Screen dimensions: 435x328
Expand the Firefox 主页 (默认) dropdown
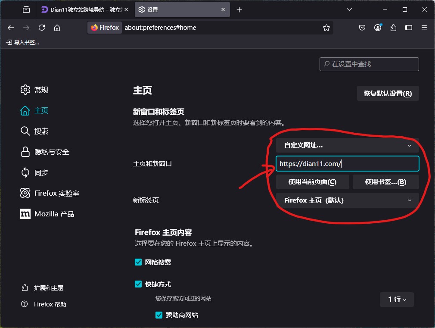(347, 200)
